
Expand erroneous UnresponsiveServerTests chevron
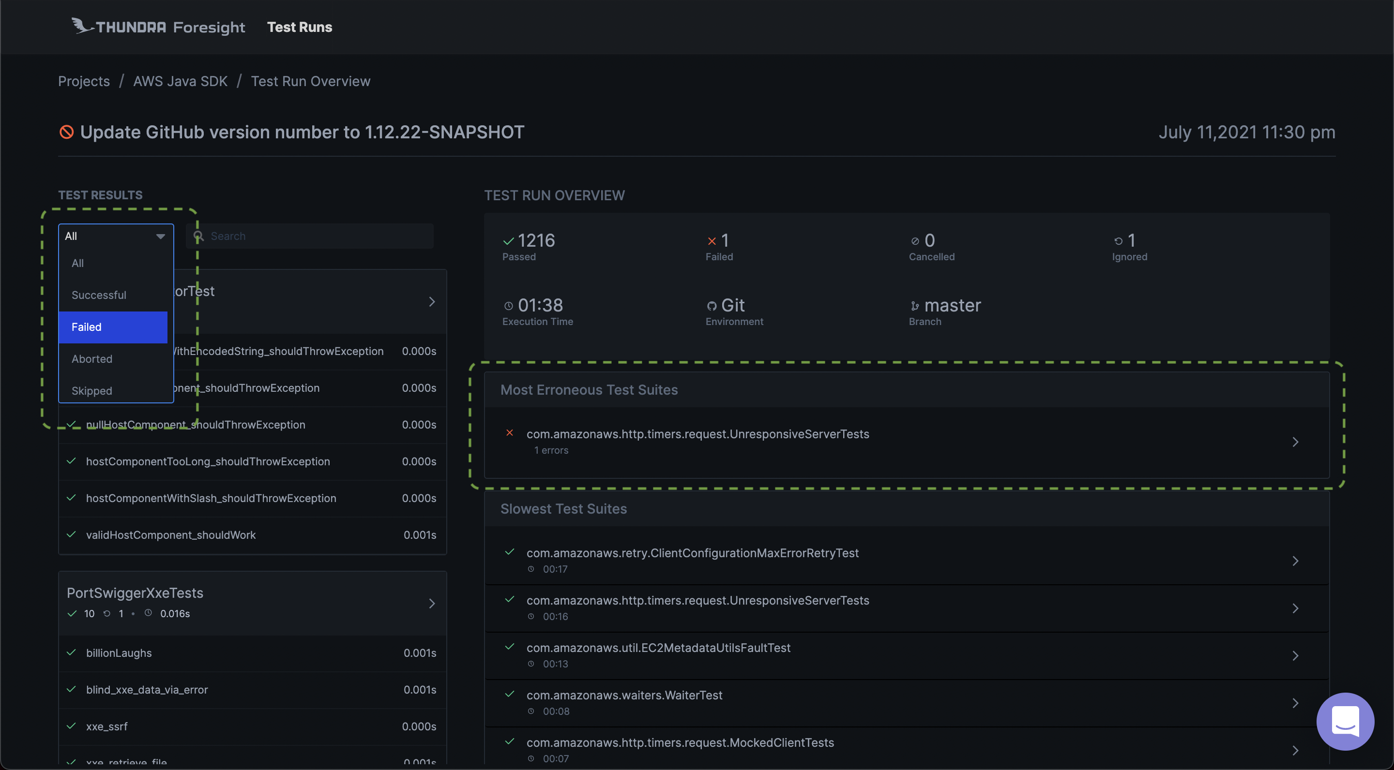[1295, 443]
